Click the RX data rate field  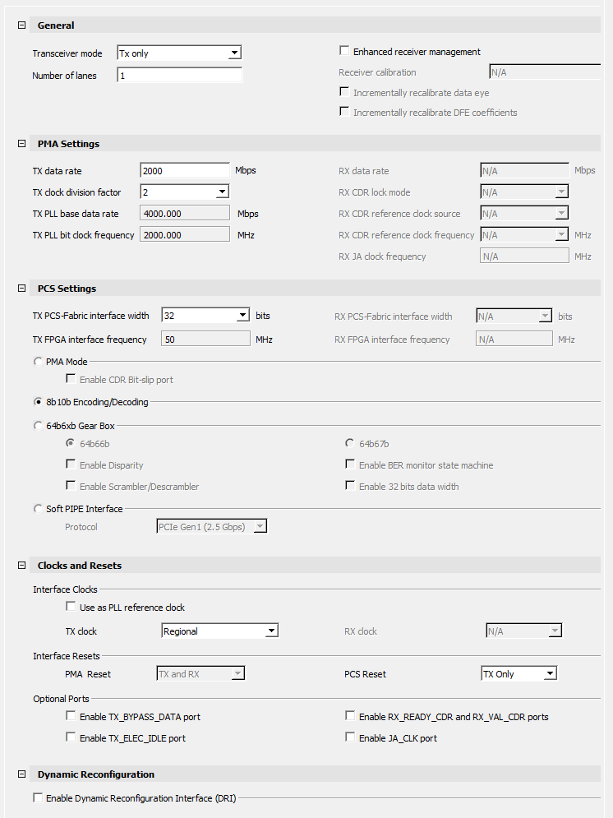(x=524, y=171)
